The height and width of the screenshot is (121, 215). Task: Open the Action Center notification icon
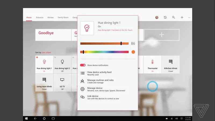182,119
